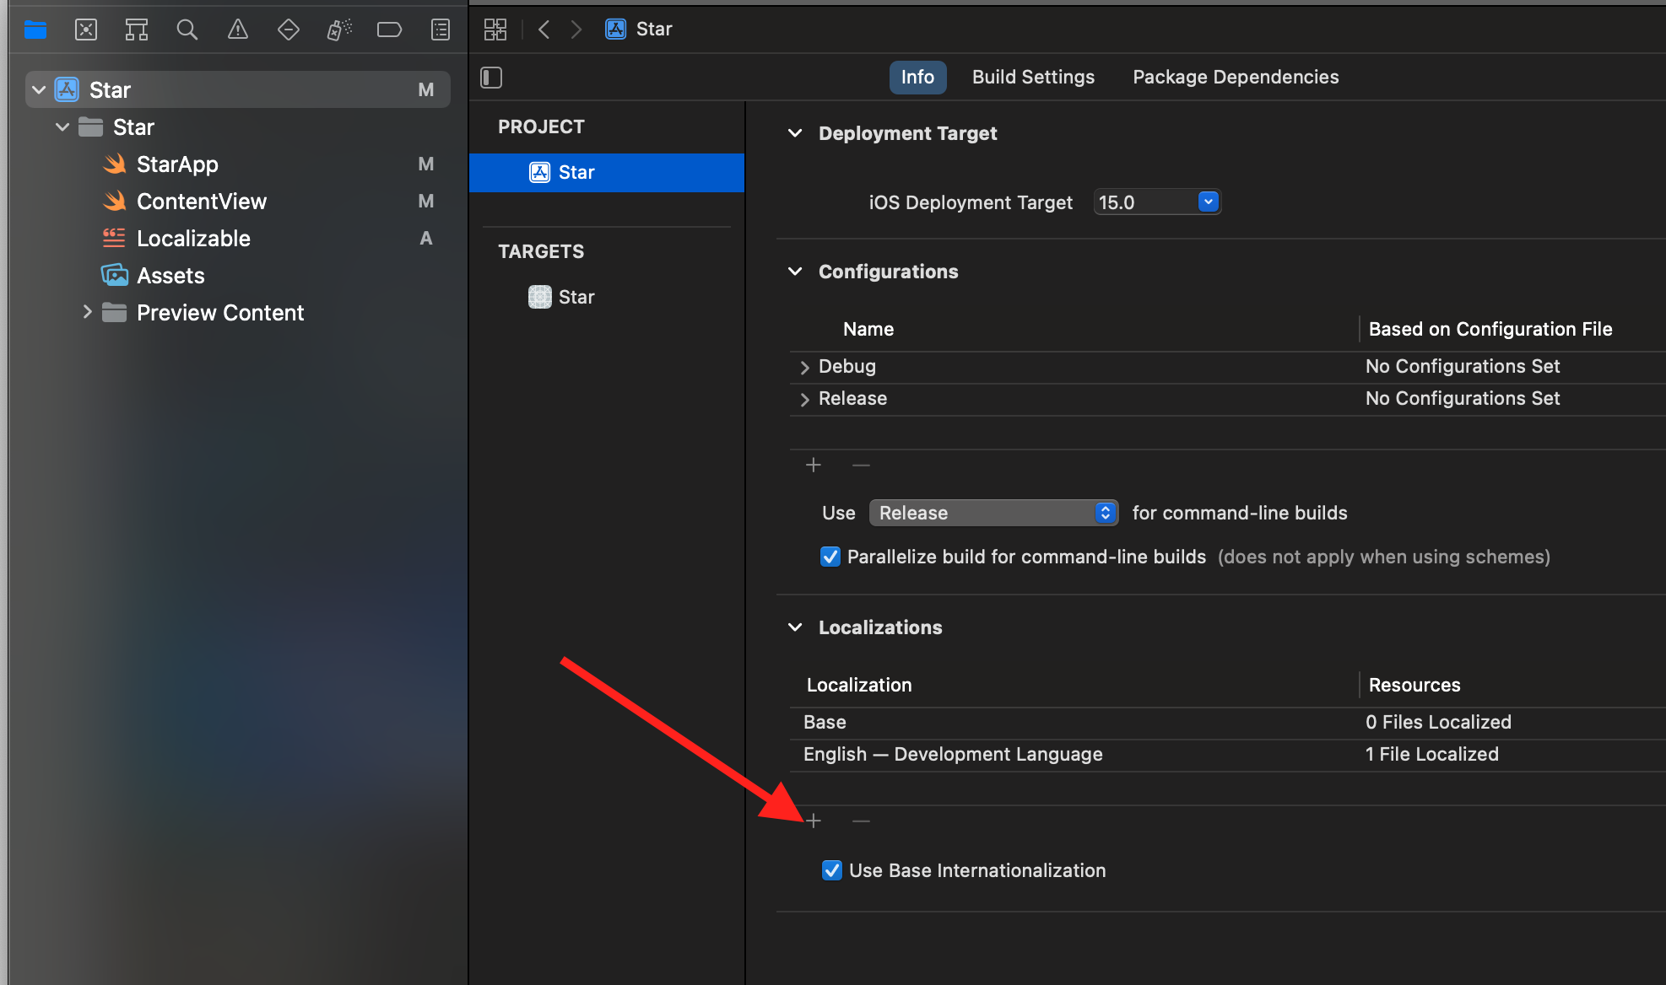Open the find navigator magnifier icon
This screenshot has height=985, width=1666.
(187, 30)
